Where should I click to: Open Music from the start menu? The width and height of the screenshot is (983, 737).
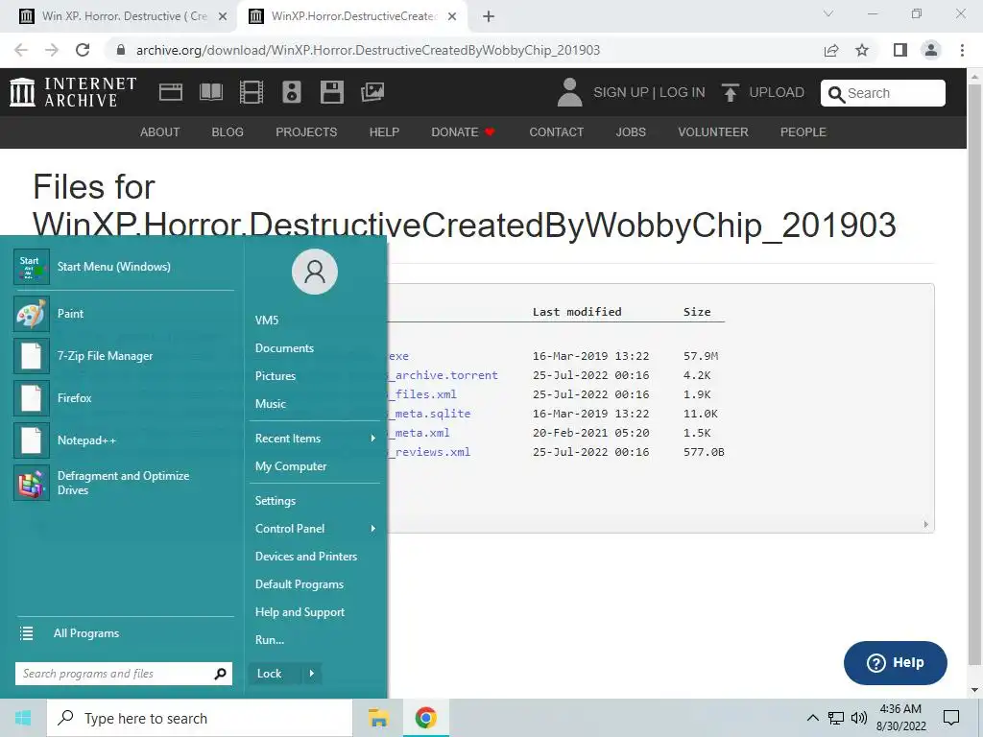[x=270, y=404]
